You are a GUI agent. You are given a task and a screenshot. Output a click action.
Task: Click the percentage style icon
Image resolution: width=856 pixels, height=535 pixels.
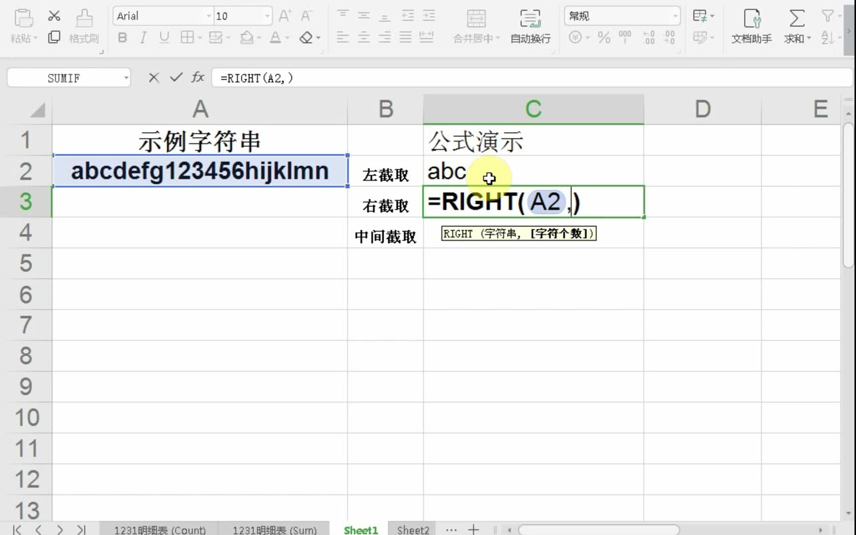point(604,38)
